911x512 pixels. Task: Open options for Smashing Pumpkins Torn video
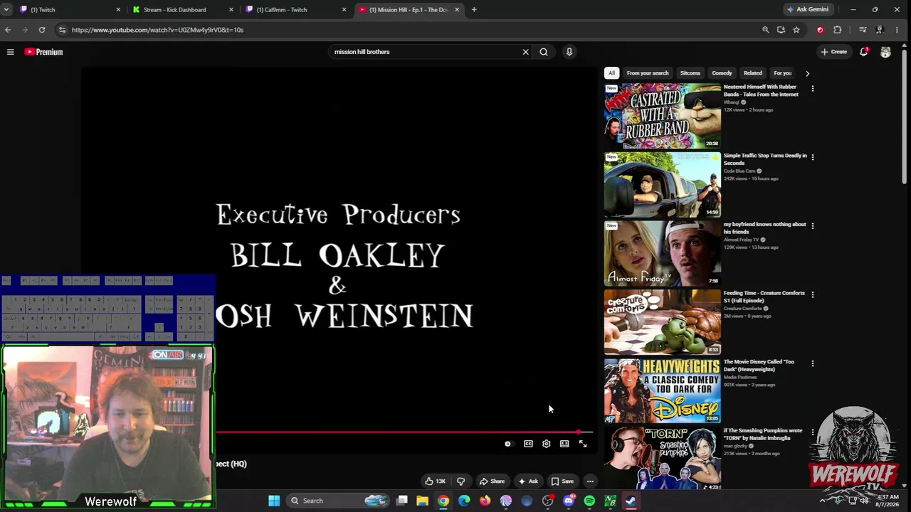(813, 432)
